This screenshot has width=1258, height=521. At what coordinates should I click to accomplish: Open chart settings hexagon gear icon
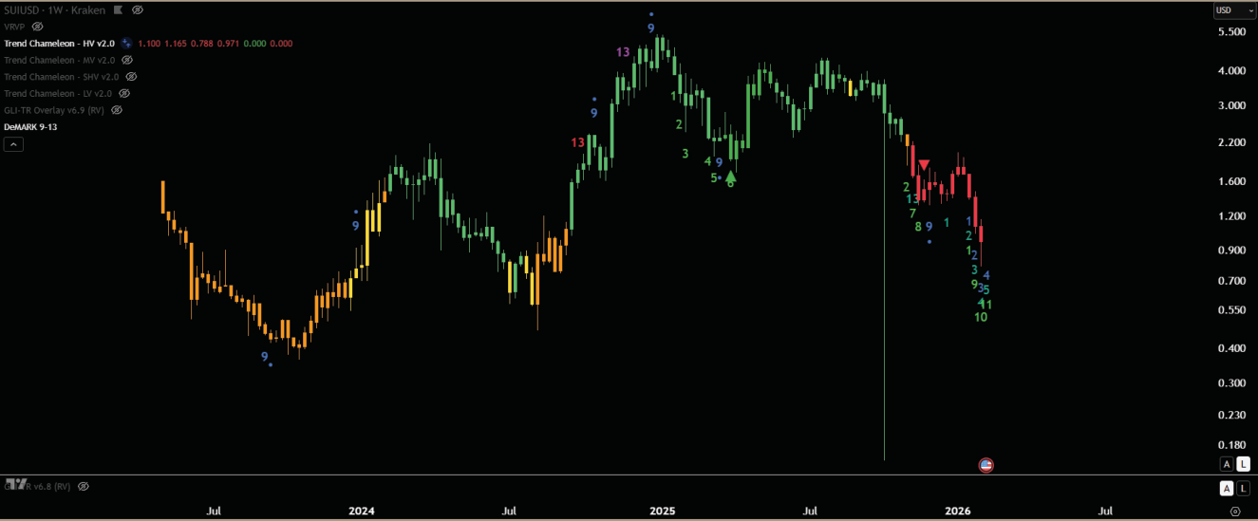point(1235,511)
